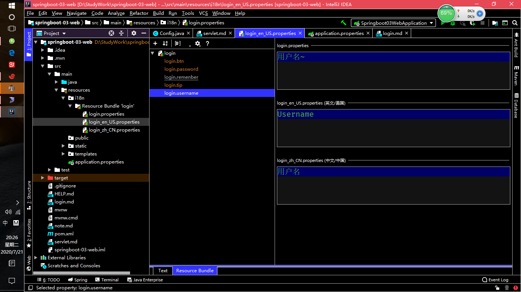The width and height of the screenshot is (521, 292).
Task: Add new property with plus icon
Action: point(155,43)
